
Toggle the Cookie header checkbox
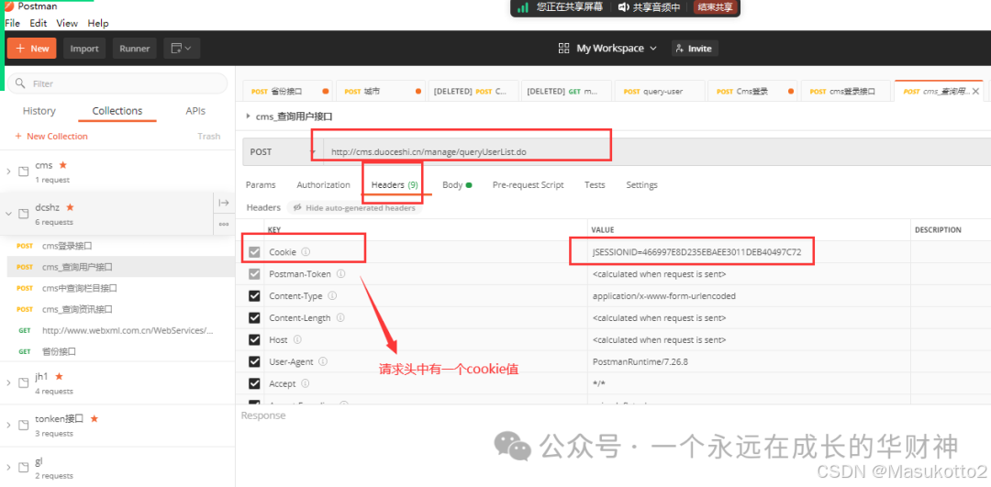tap(254, 252)
